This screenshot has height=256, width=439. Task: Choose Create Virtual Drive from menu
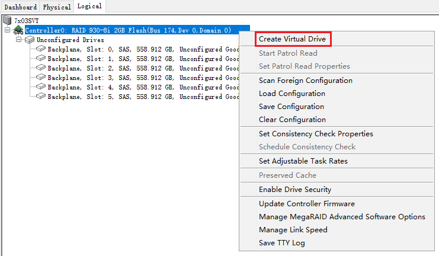[x=293, y=39]
